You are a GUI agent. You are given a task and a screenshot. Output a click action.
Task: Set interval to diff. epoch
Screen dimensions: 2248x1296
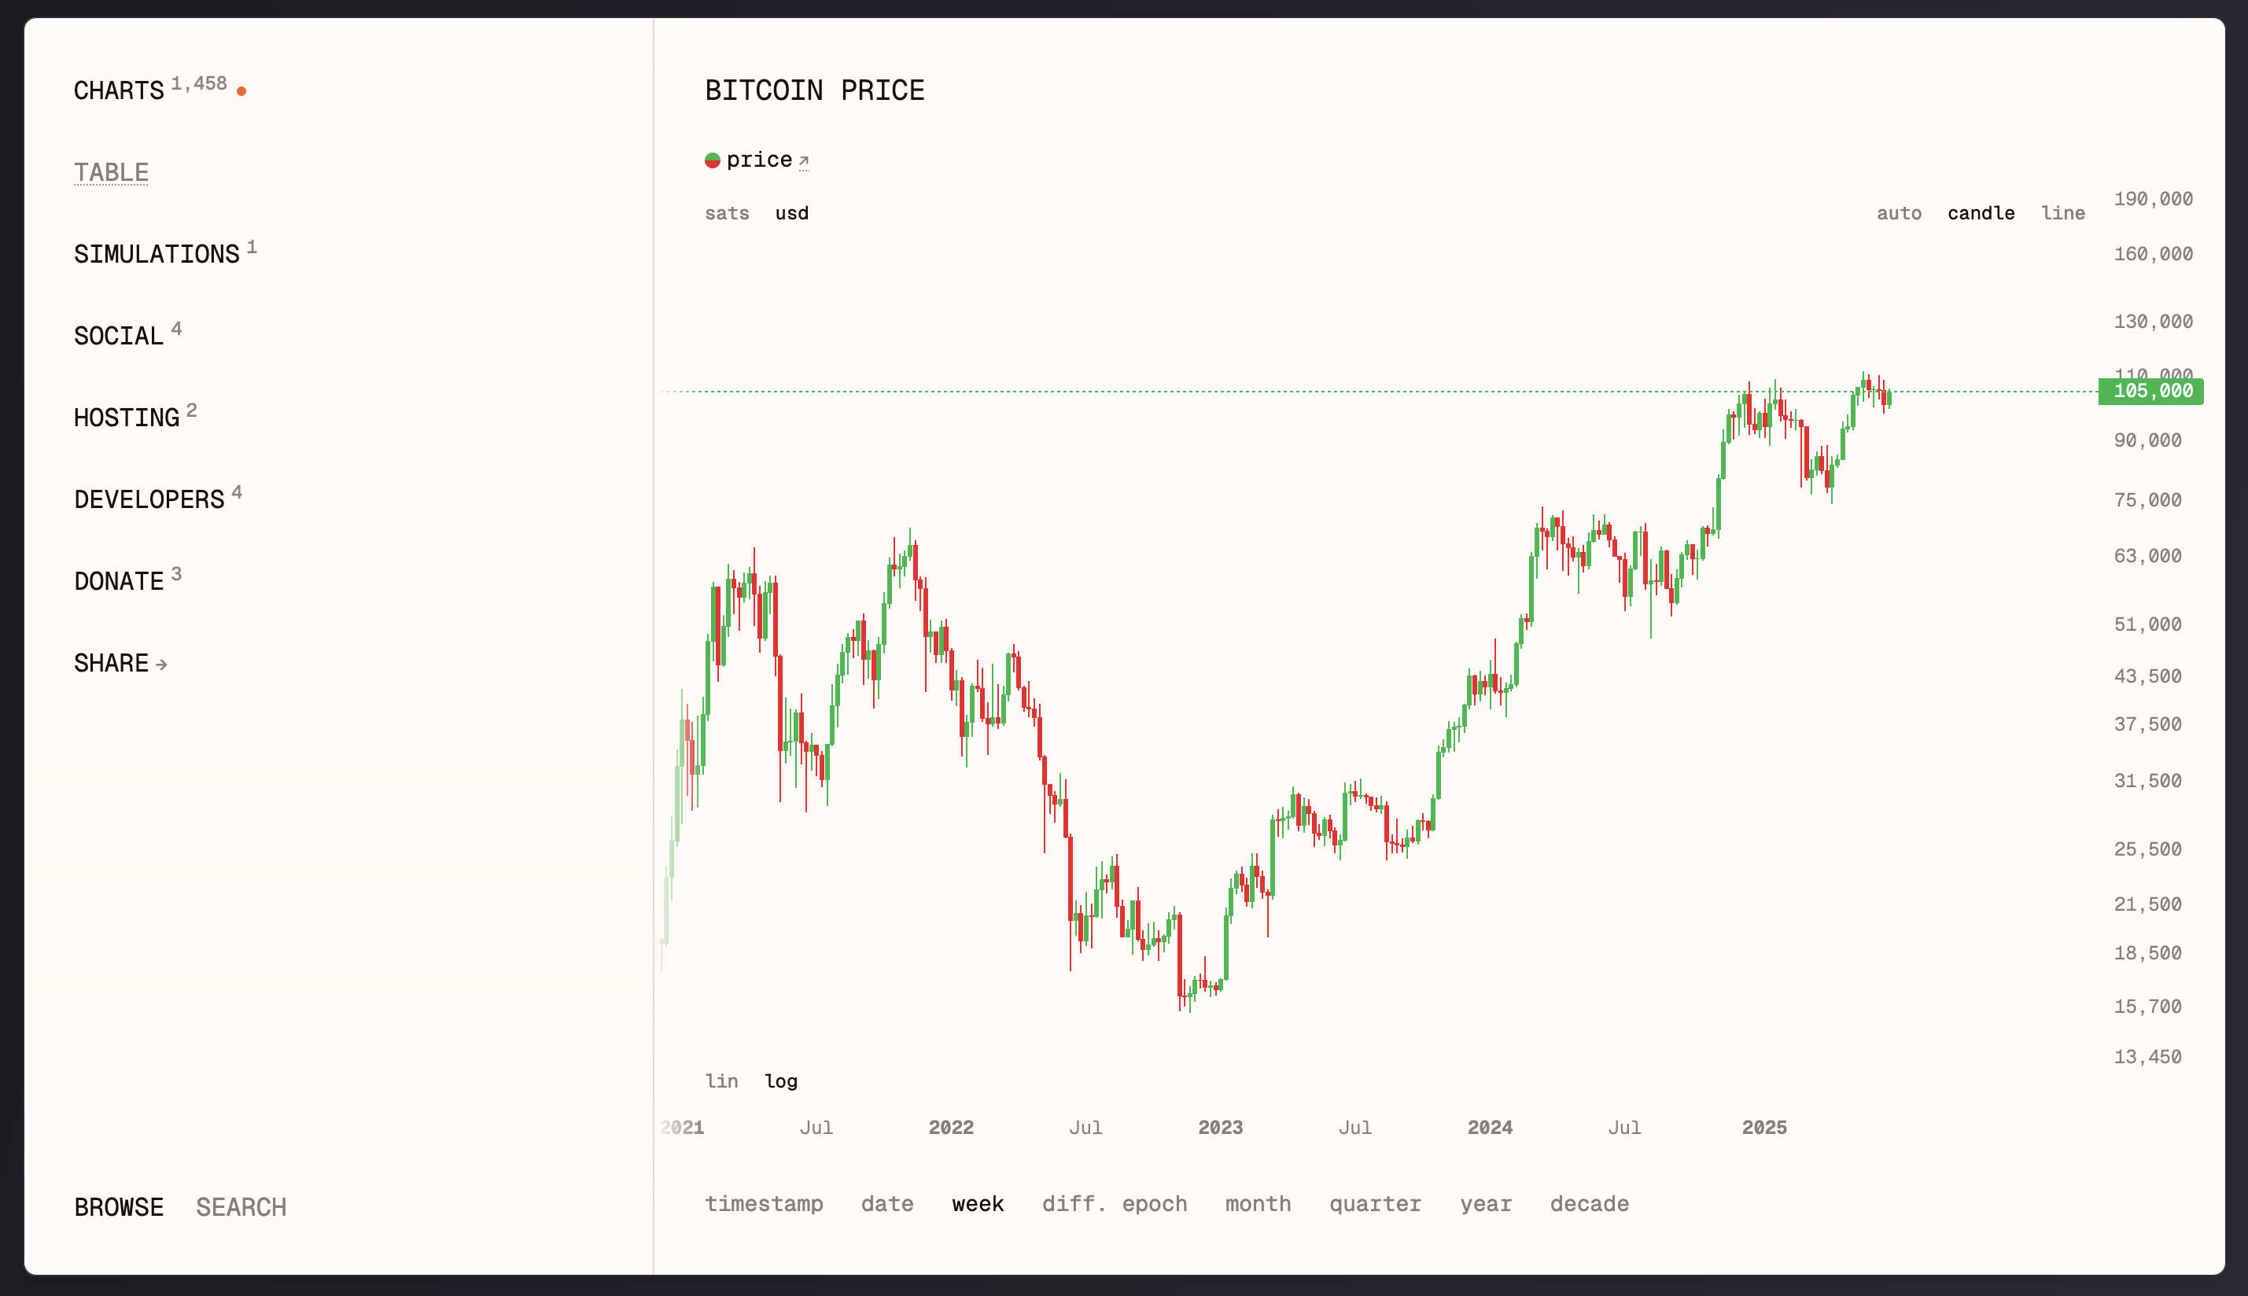pos(1115,1203)
